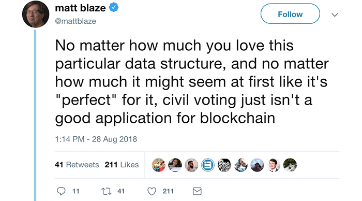Open the last liker avatar on right
The width and height of the screenshot is (362, 201).
290,165
